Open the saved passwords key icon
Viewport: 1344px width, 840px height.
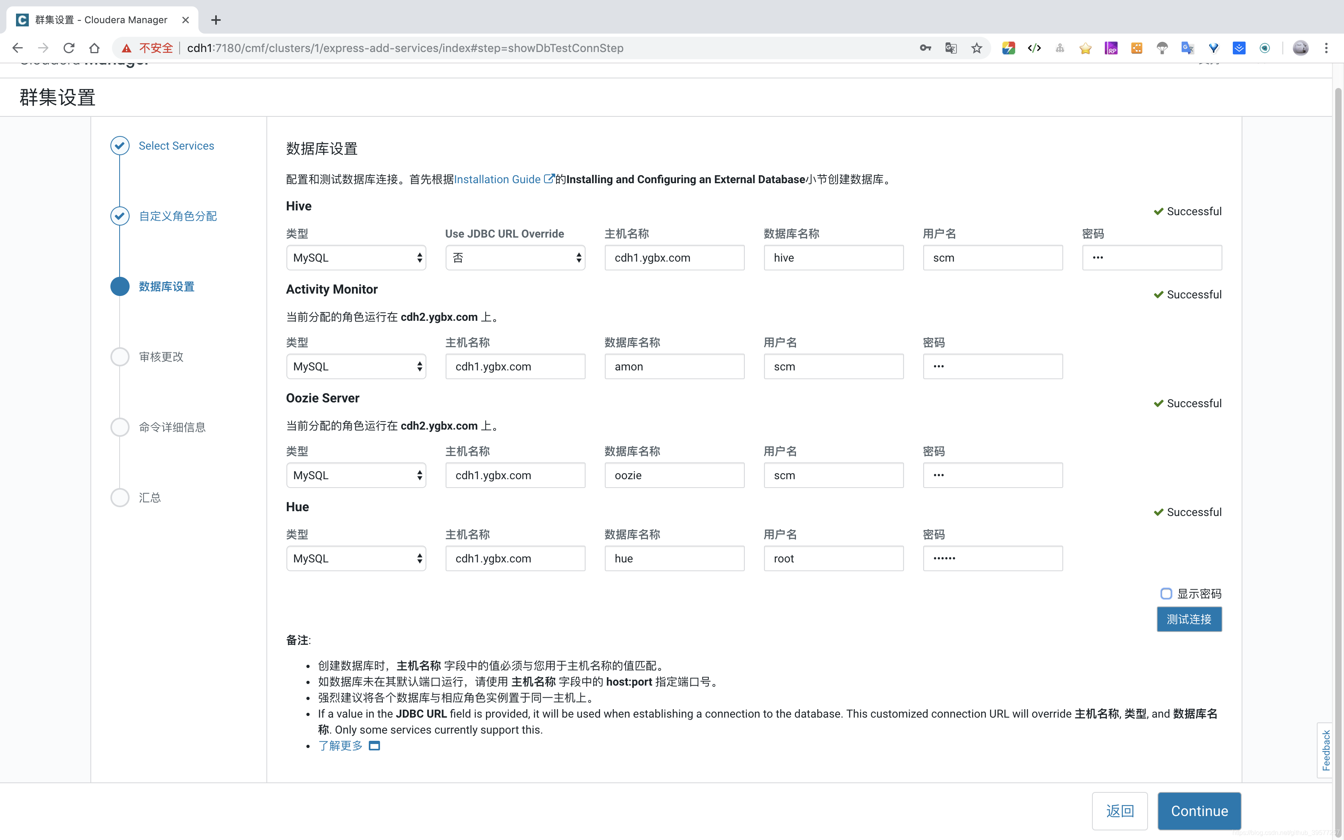tap(925, 48)
